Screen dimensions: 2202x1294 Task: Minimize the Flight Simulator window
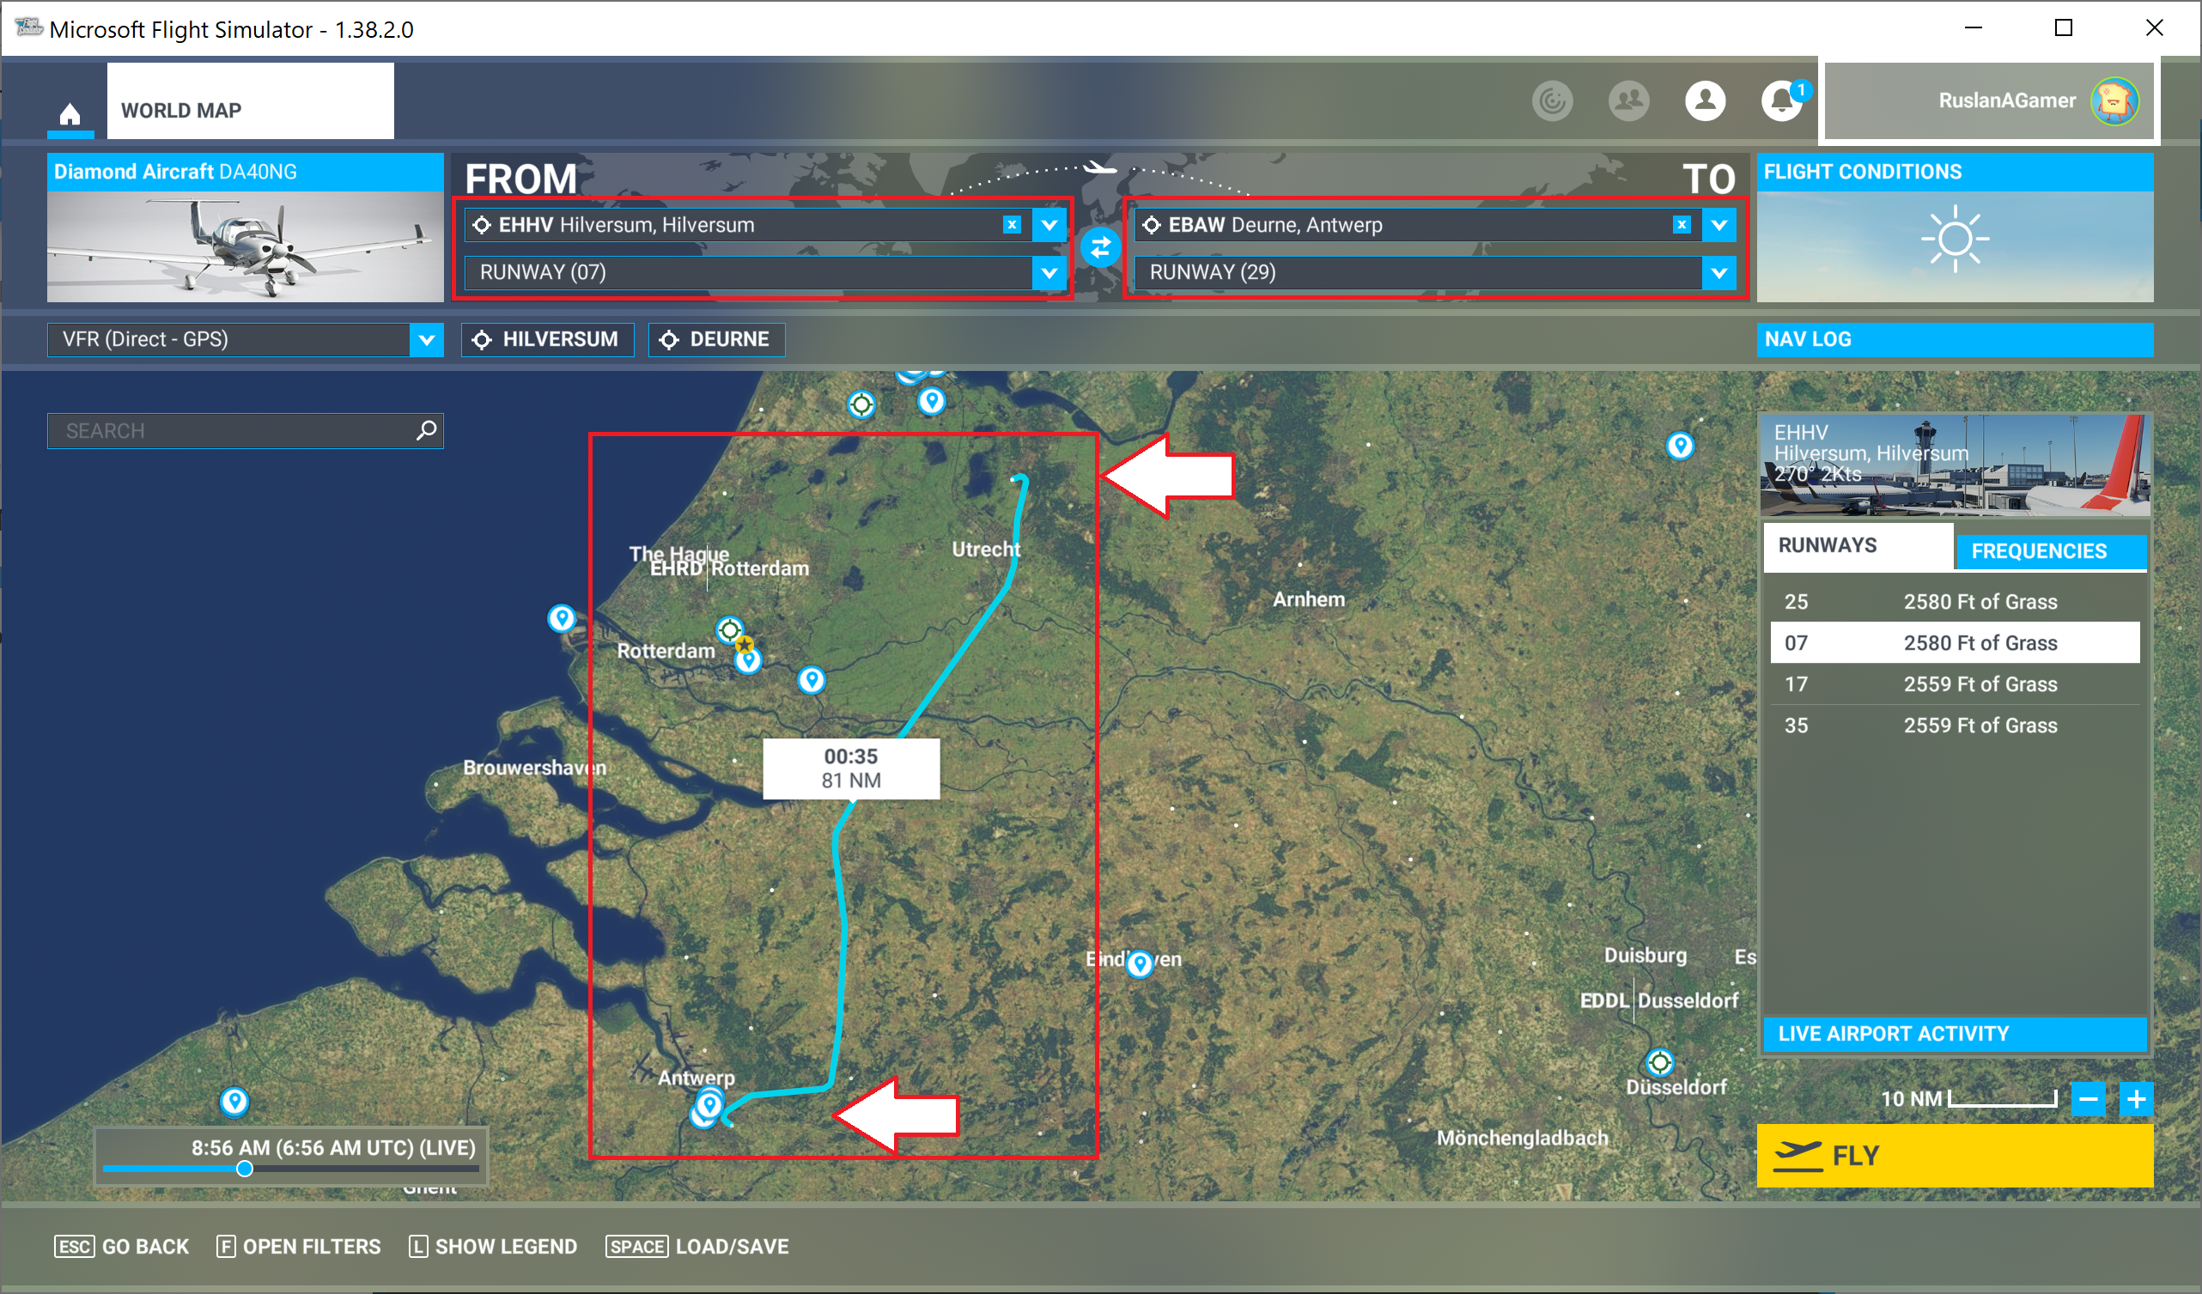click(1973, 28)
